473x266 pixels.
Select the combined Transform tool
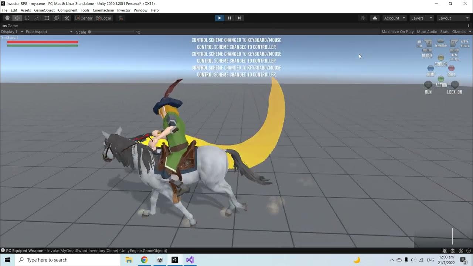coord(57,18)
